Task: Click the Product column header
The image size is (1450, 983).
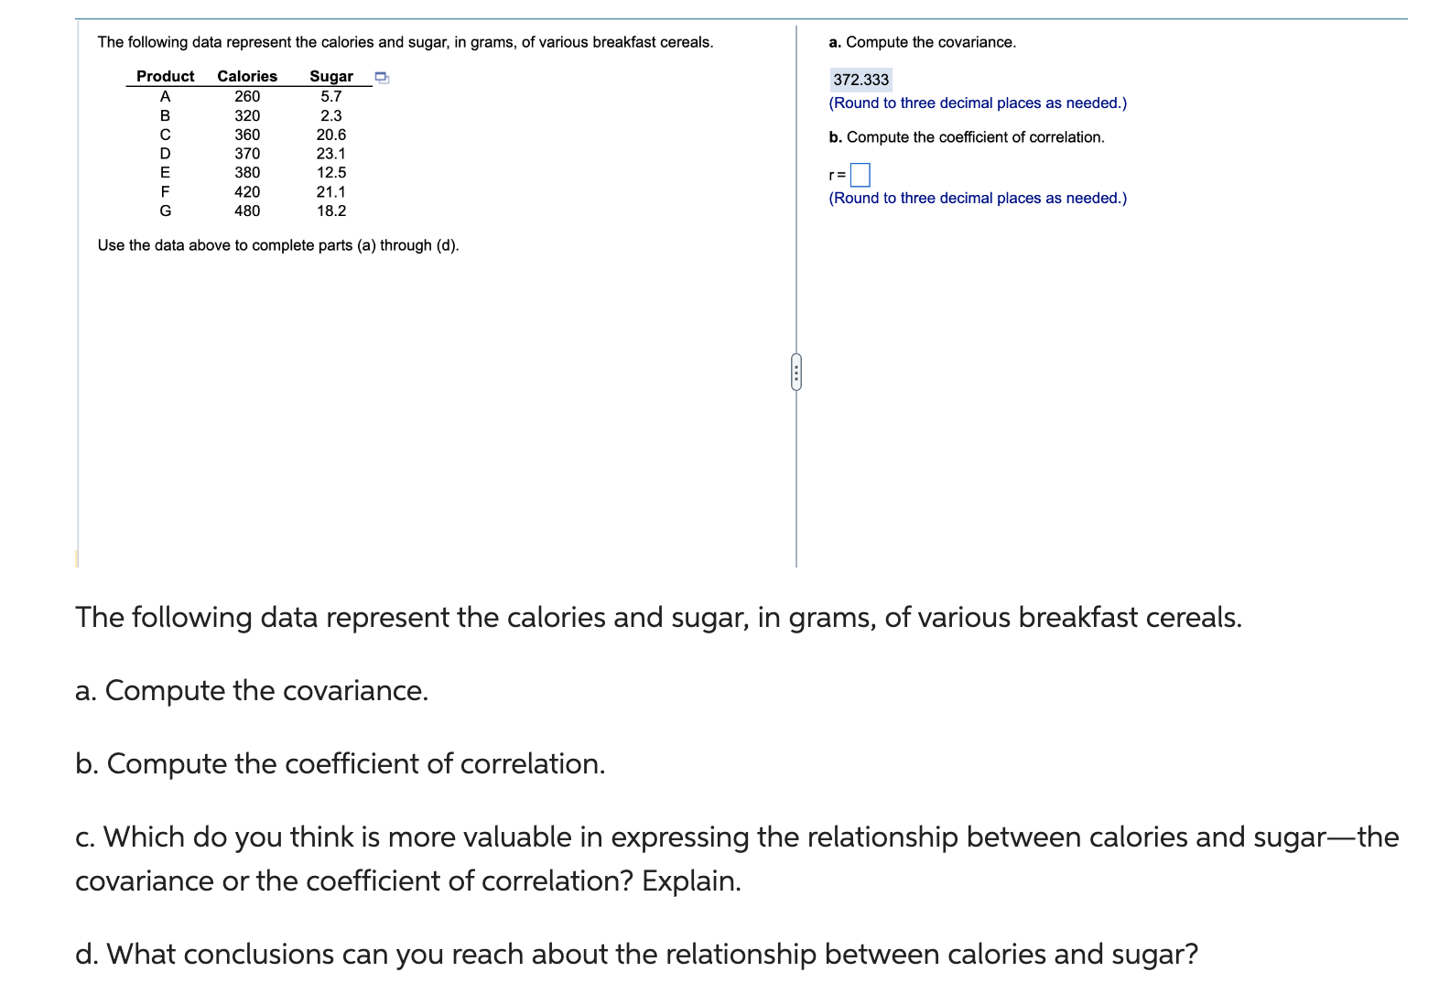Action: [164, 77]
